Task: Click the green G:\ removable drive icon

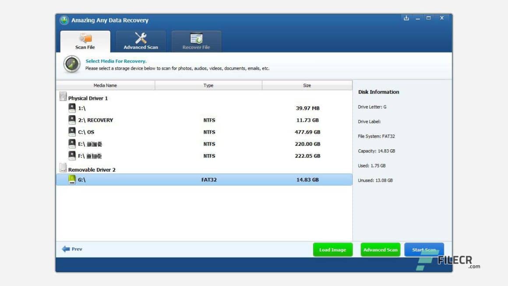Action: [x=72, y=180]
